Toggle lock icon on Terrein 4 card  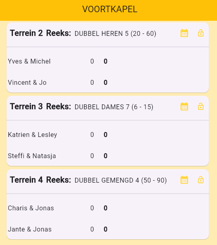[201, 180]
